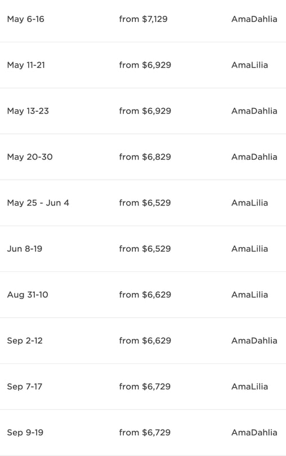The width and height of the screenshot is (286, 456).
Task: Select the May 13-23 departure date
Action: (28, 111)
